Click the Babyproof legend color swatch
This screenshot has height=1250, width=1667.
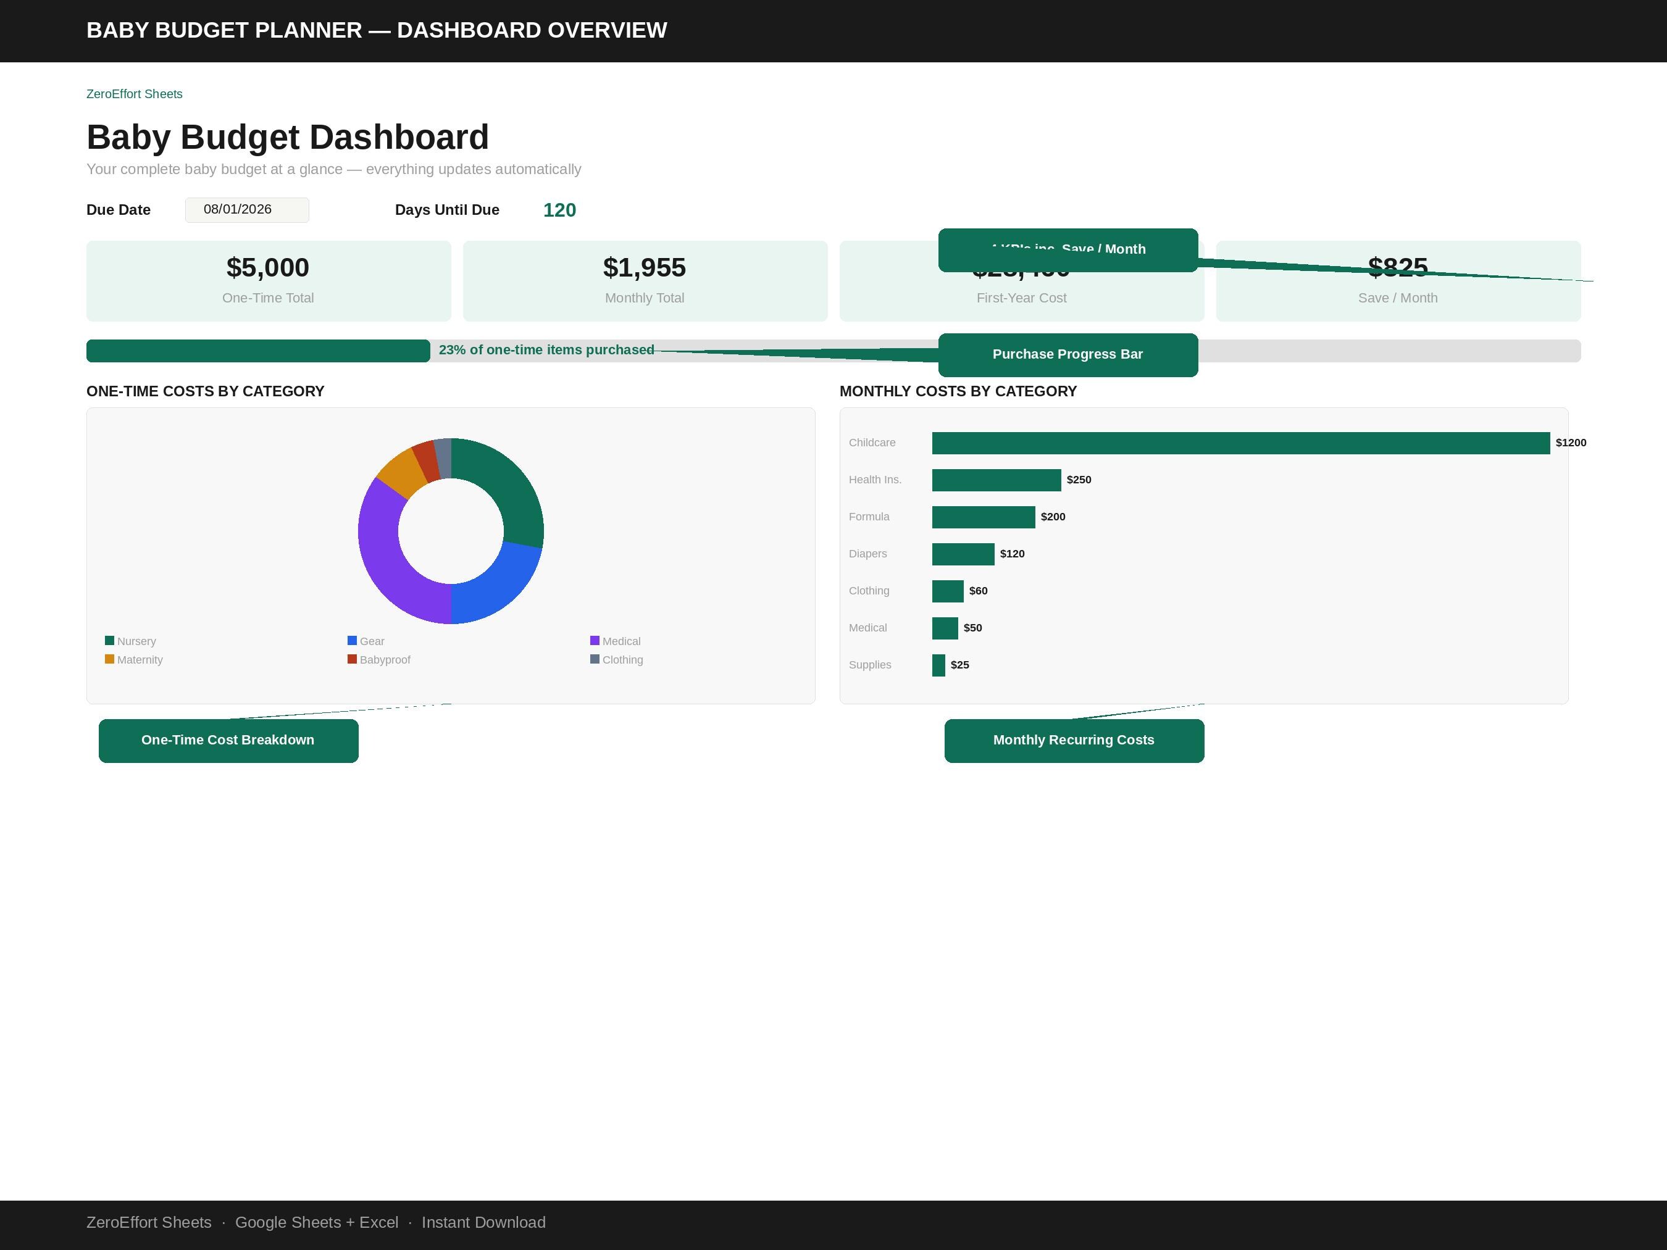352,659
